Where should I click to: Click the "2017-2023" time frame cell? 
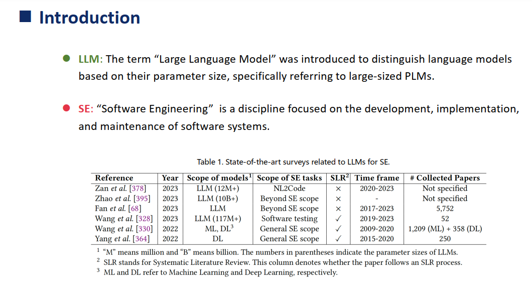(x=377, y=208)
